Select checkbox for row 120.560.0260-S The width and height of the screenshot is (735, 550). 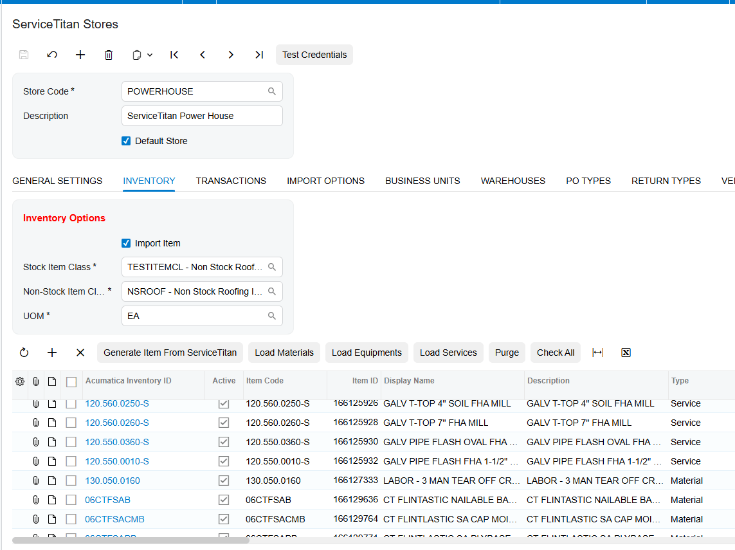71,423
